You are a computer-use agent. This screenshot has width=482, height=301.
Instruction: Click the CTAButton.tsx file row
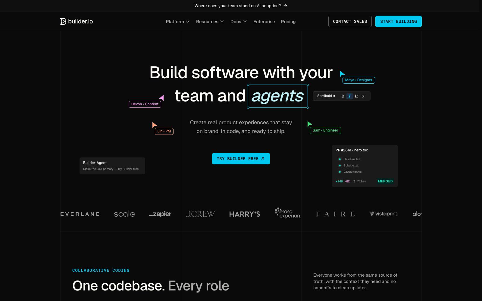coord(351,172)
